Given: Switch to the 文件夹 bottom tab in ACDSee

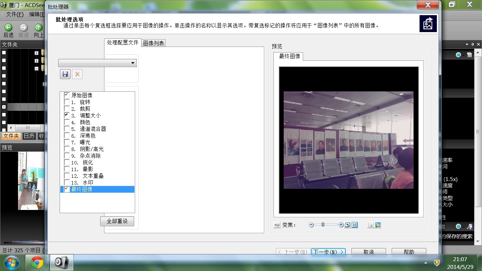Looking at the screenshot, I should click(11, 136).
